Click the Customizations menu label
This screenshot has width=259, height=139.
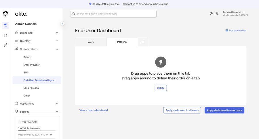pyautogui.click(x=29, y=49)
